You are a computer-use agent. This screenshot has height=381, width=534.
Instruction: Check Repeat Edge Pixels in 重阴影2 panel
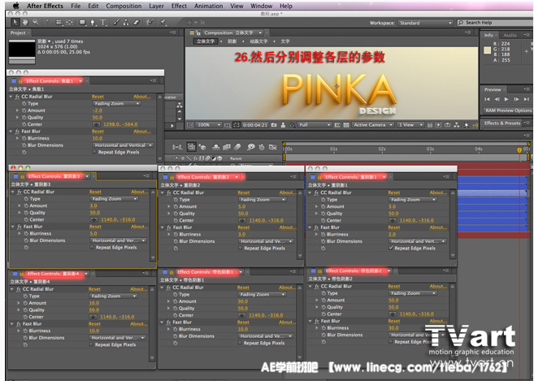pyautogui.click(x=241, y=249)
